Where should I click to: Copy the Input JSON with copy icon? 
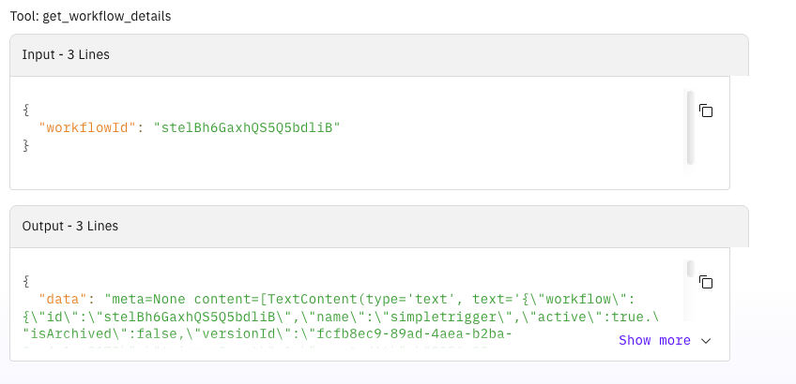pos(706,111)
